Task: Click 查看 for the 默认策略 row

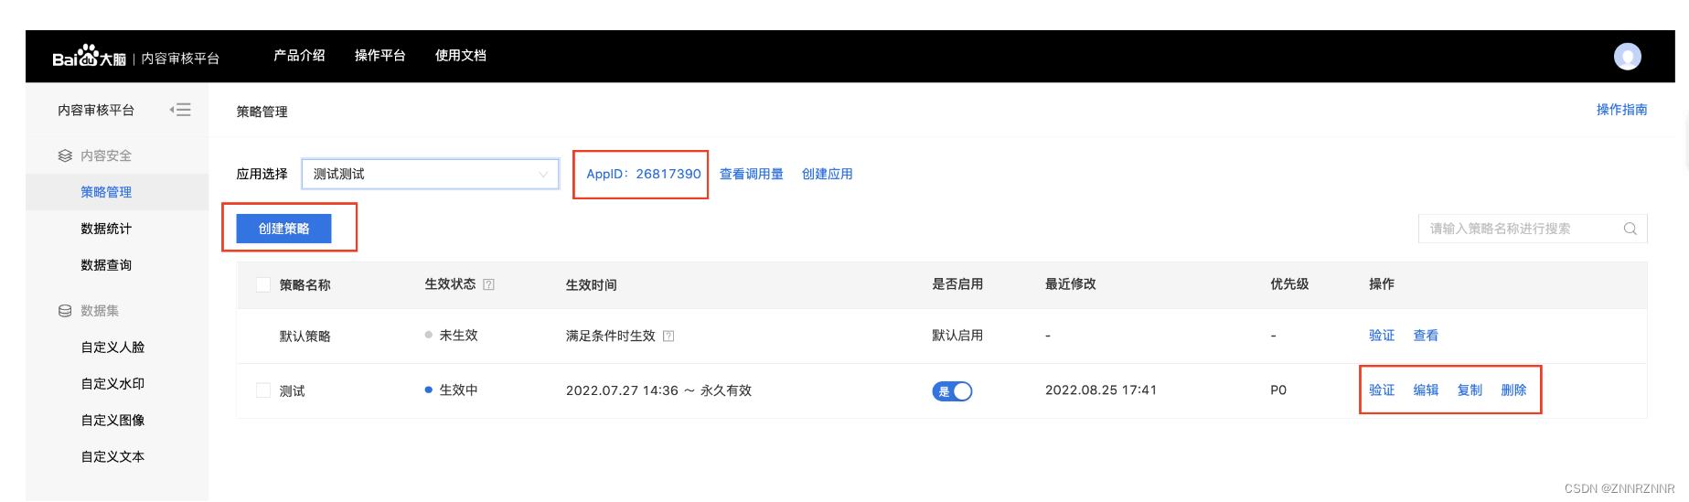Action: click(1426, 336)
